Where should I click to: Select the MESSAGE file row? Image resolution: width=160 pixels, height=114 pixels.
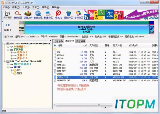[x=106, y=55]
